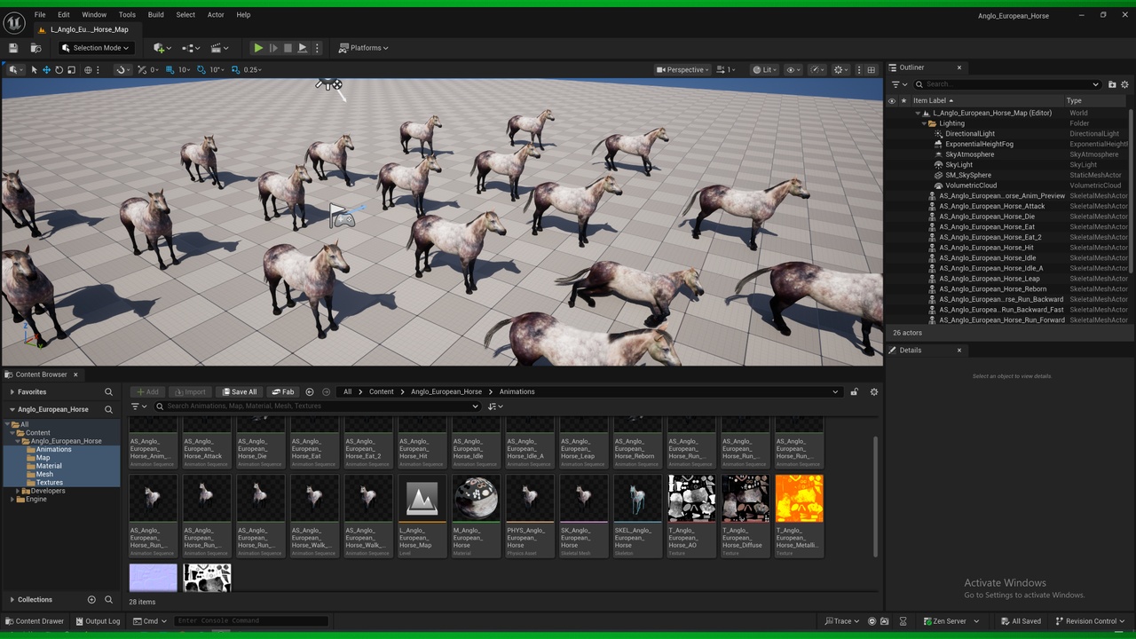The width and height of the screenshot is (1136, 639).
Task: Click the green Play button in toolbar
Action: tap(258, 48)
